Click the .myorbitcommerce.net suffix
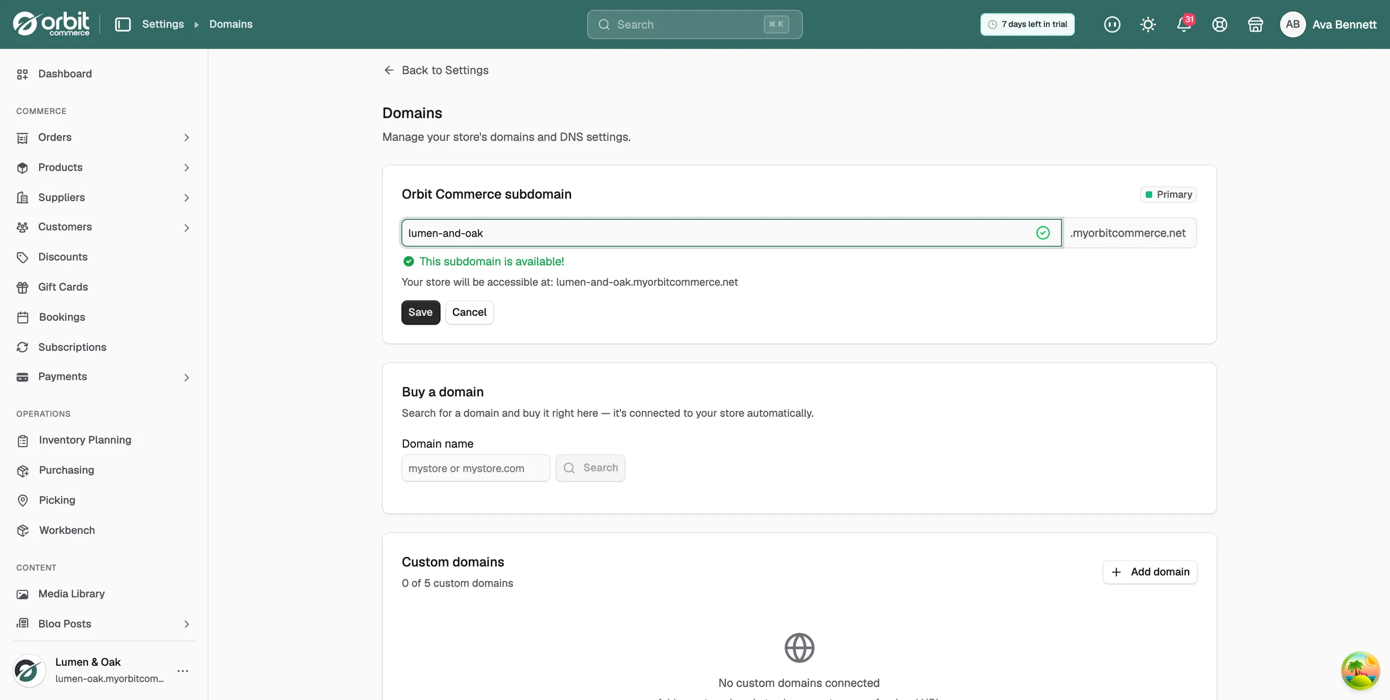Viewport: 1390px width, 700px height. point(1128,233)
